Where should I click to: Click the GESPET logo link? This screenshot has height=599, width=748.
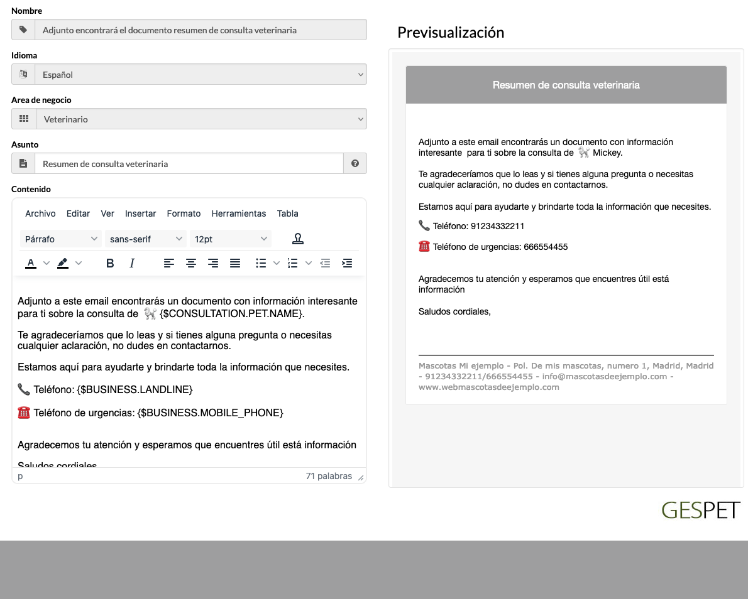701,510
